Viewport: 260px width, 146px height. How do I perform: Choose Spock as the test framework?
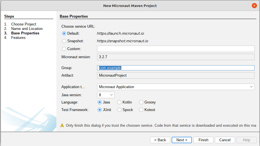(x=119, y=110)
